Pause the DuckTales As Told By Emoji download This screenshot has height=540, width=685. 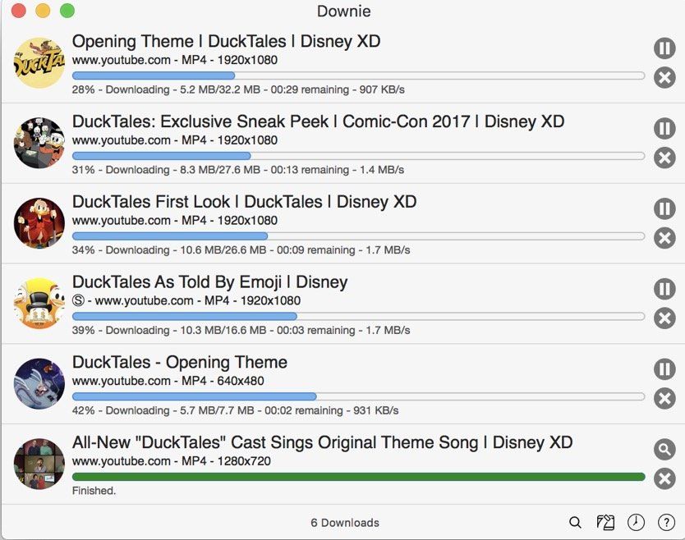click(664, 289)
